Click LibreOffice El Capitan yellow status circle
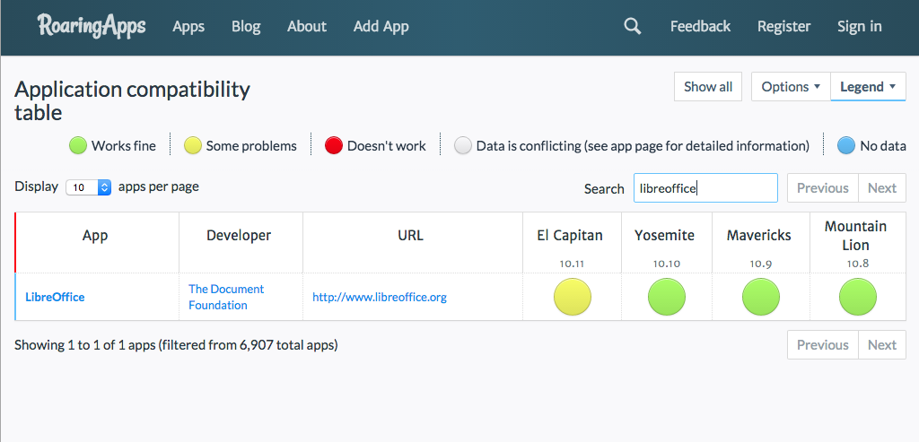Viewport: 919px width, 442px height. coord(572,297)
